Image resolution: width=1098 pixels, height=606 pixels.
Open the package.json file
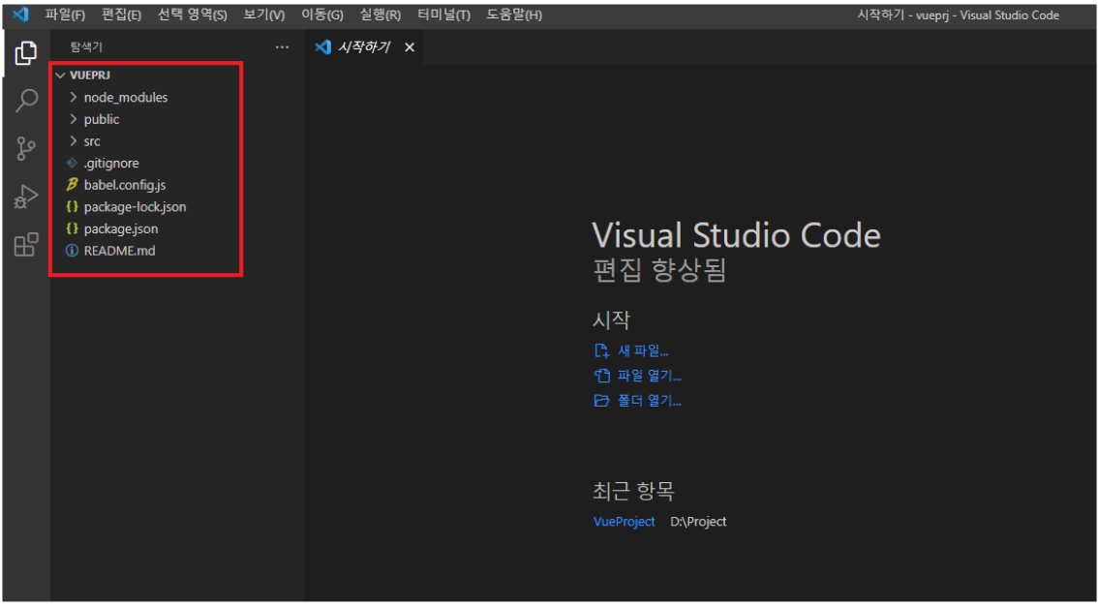[x=121, y=228]
